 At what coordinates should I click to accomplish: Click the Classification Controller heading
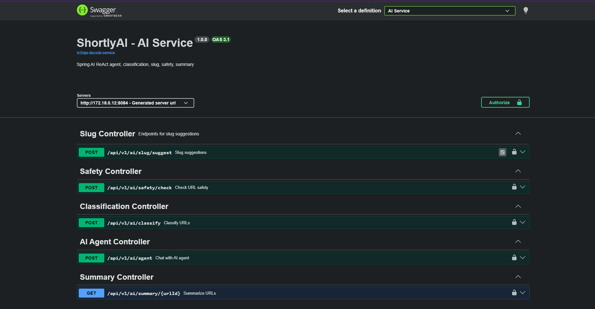tap(124, 206)
